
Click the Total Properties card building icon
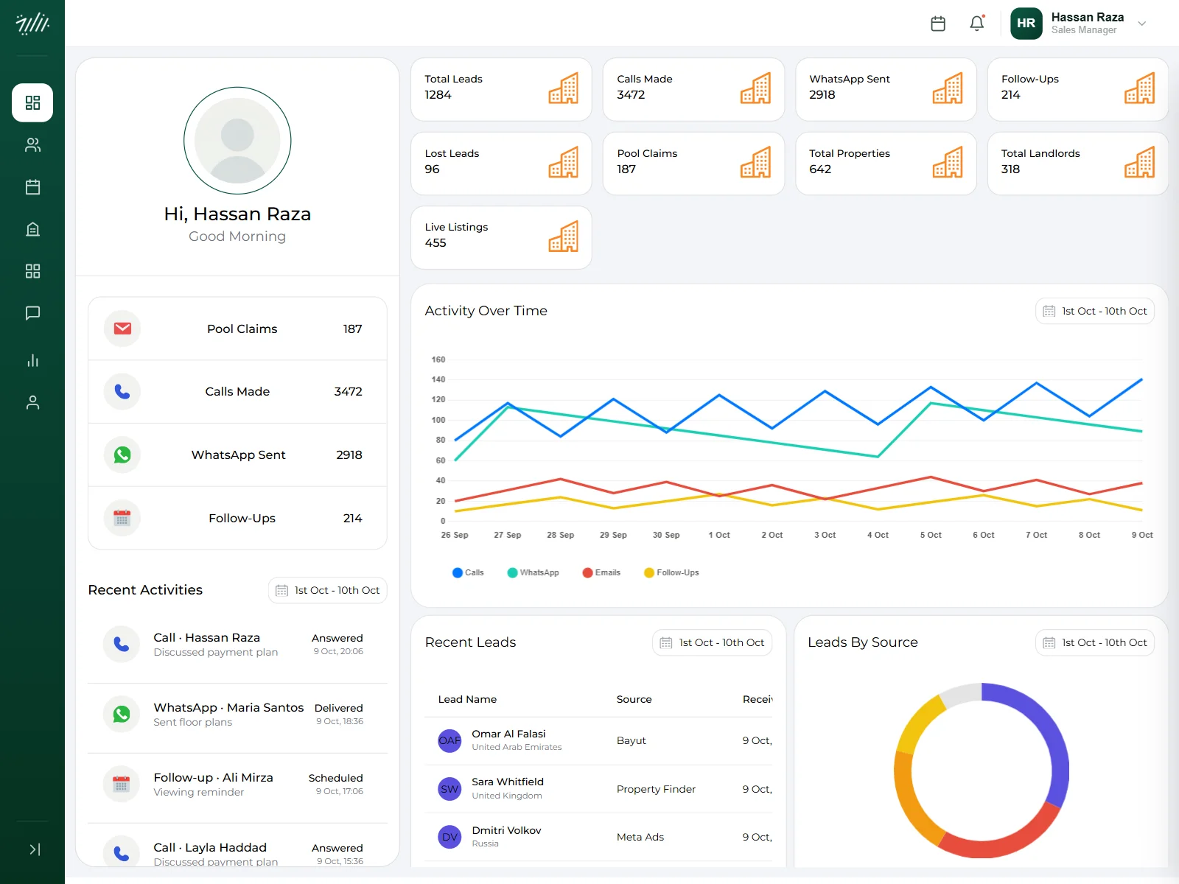[948, 162]
